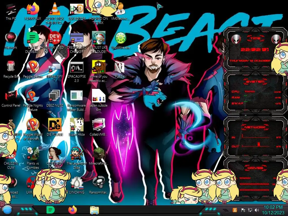Screen dimensions: 288x216
Task: Open the Action Center flag tray icon
Action: click(243, 210)
